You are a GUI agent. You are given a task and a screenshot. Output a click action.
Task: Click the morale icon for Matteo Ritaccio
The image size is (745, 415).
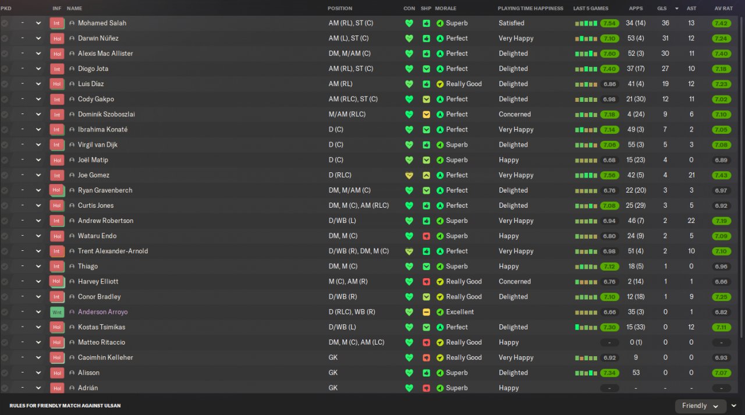440,343
